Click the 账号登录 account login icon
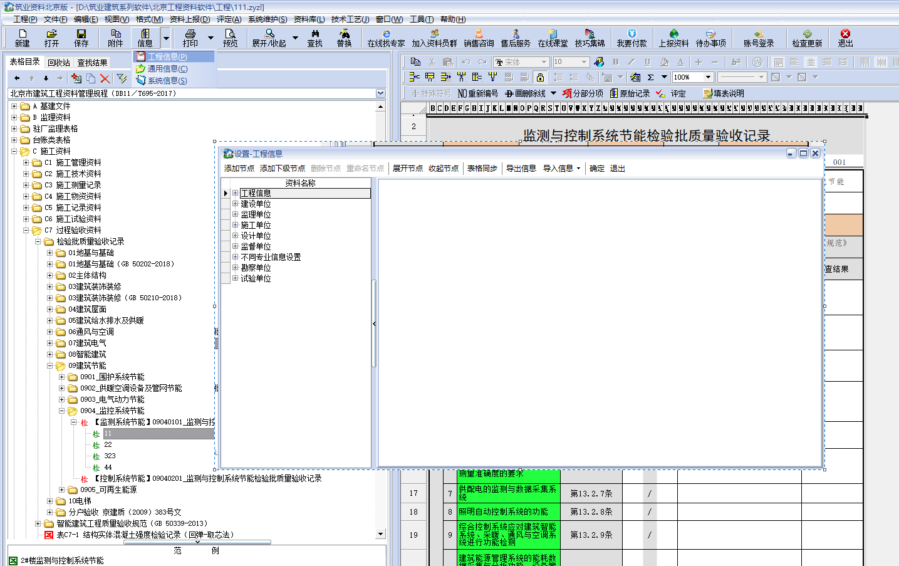The height and width of the screenshot is (566, 899). [x=759, y=38]
